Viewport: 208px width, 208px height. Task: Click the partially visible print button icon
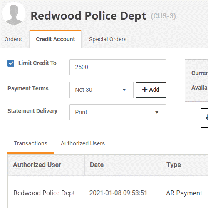[x=207, y=118]
